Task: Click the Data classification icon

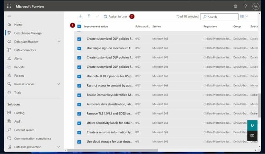Action: tap(9, 41)
